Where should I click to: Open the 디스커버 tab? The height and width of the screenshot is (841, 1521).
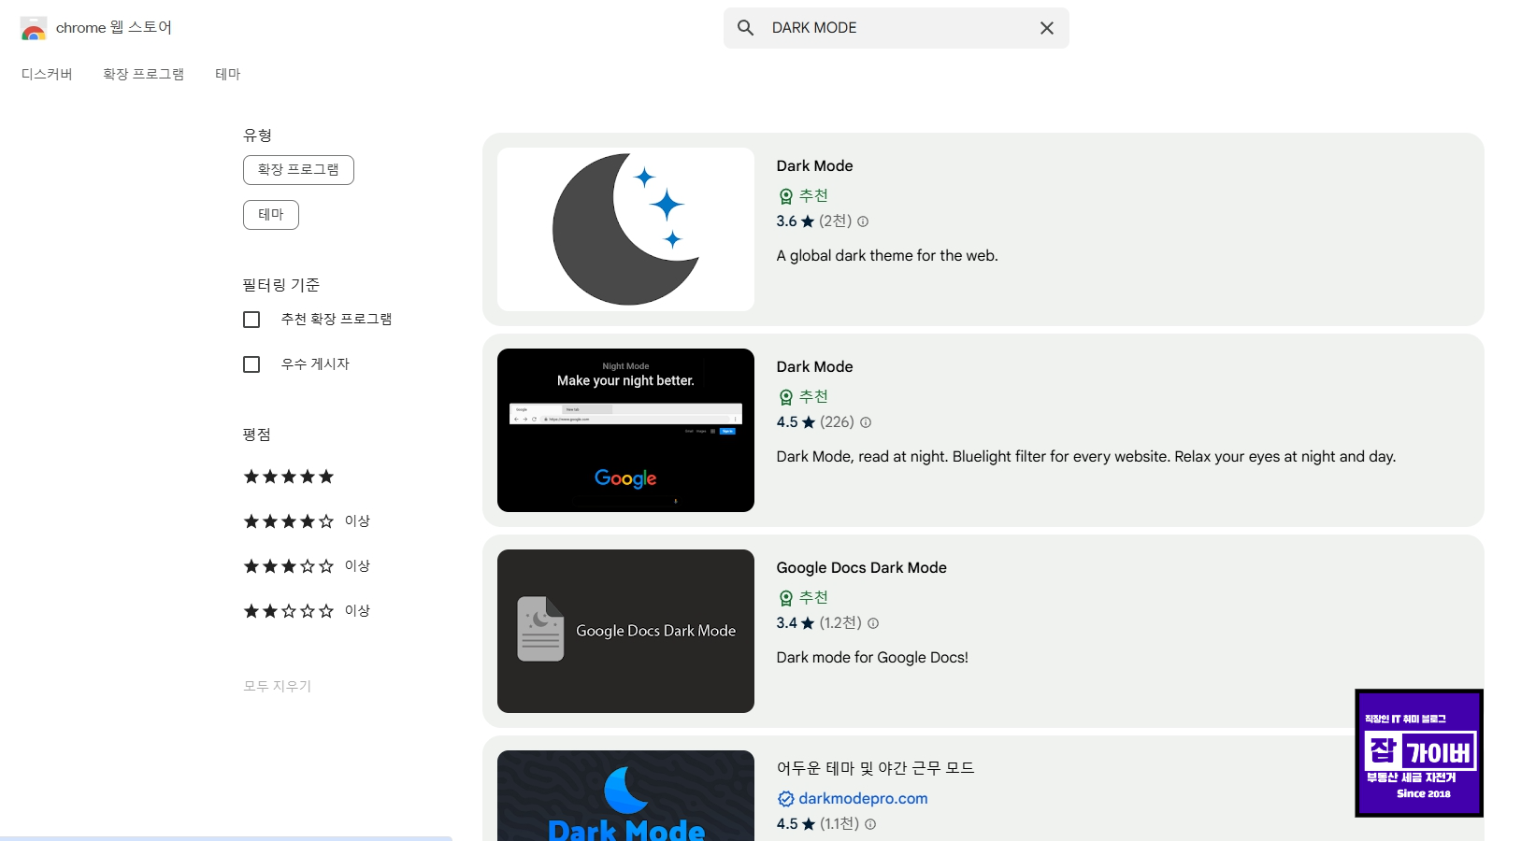tap(47, 74)
